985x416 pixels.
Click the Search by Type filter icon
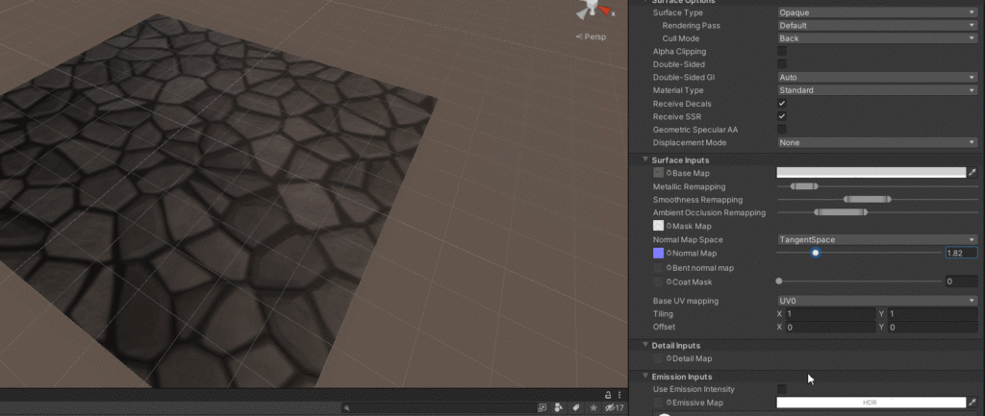coord(559,408)
